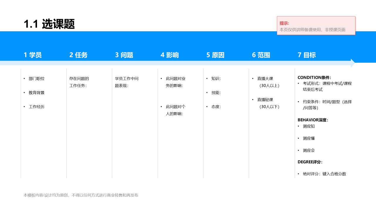Click the text '学员工作中问题表现:'
The width and height of the screenshot is (376, 211).
click(x=127, y=82)
